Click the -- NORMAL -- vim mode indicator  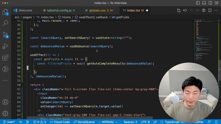point(108,122)
